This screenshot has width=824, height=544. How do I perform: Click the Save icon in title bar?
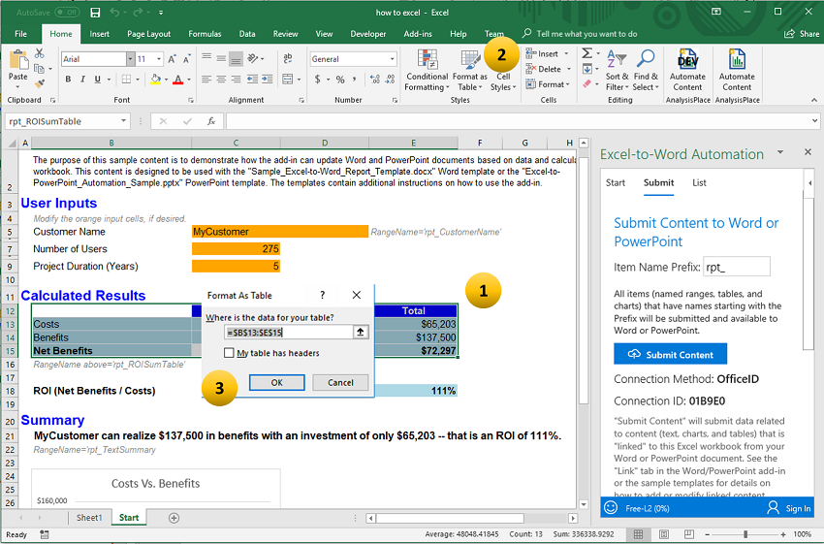(95, 12)
